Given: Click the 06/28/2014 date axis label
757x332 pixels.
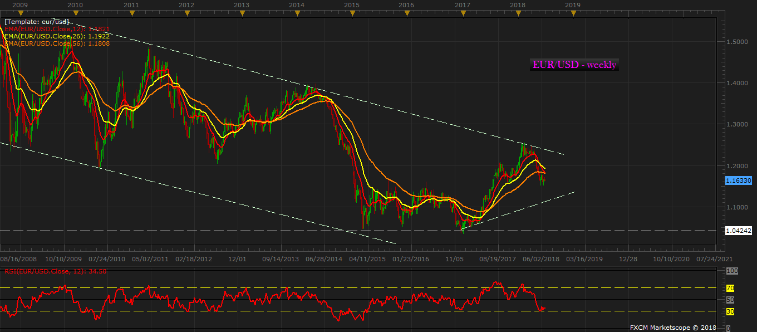Looking at the screenshot, I should click(324, 259).
